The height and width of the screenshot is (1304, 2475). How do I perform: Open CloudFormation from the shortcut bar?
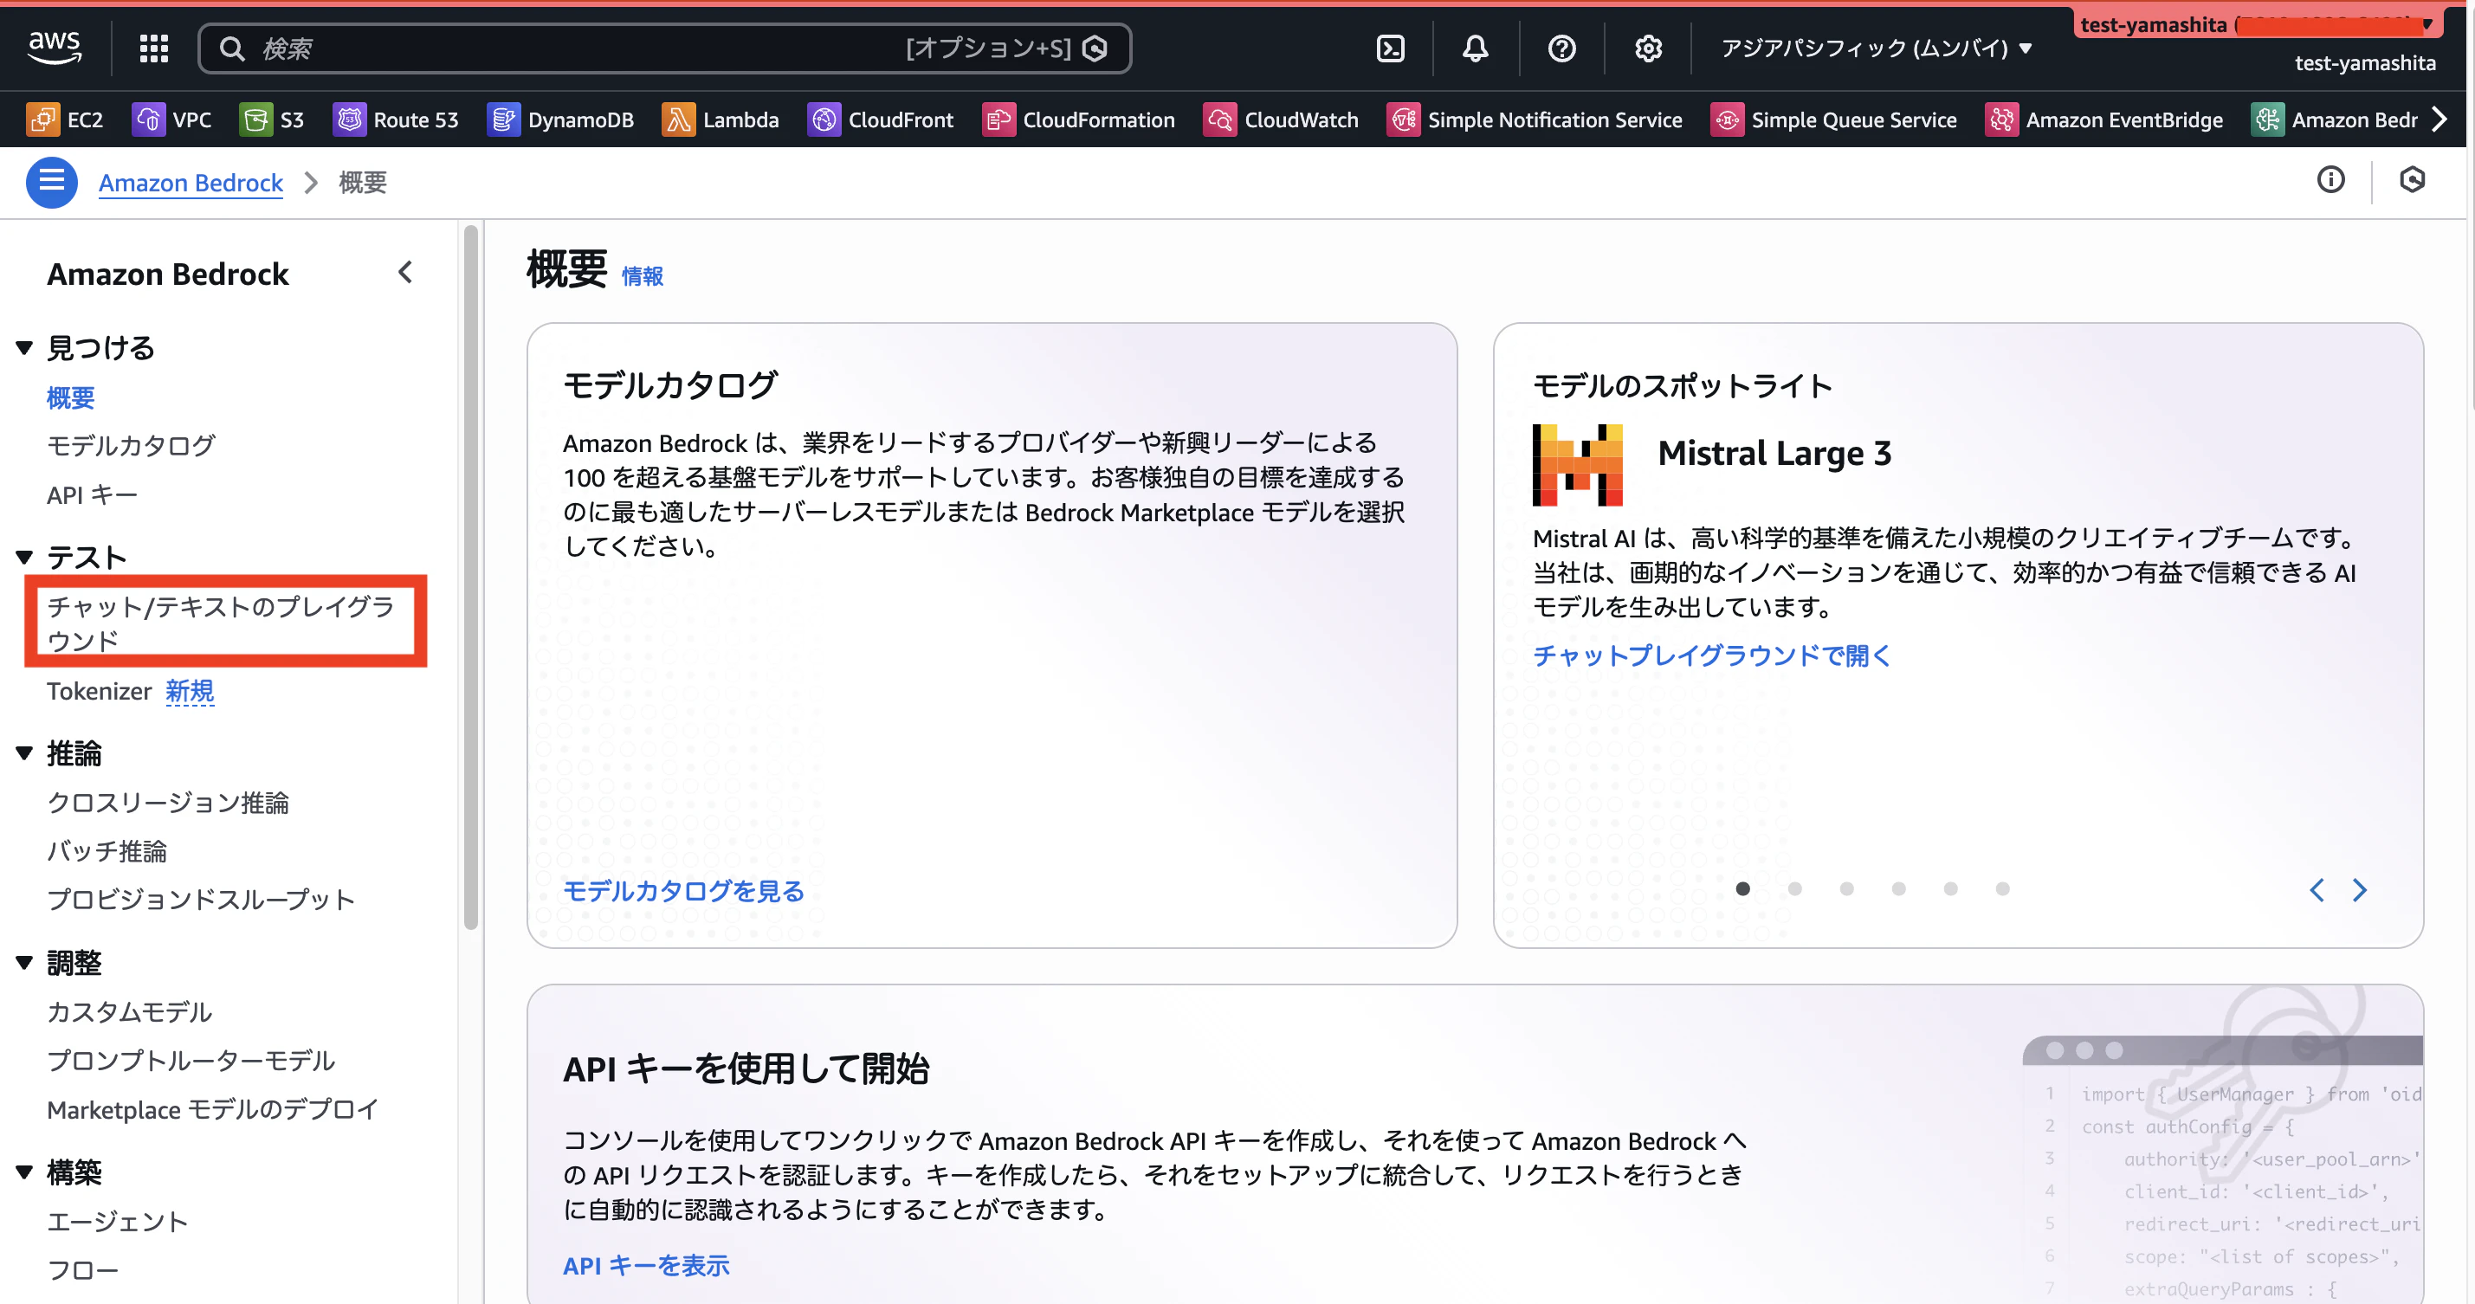pos(1078,119)
